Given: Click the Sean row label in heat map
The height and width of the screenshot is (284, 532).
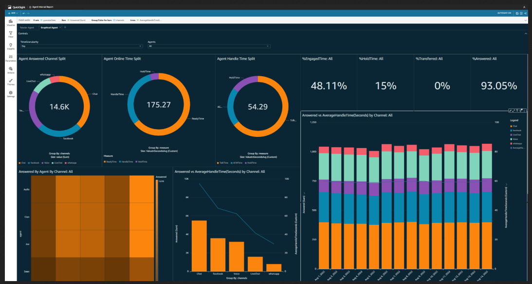Looking at the screenshot, I should (x=27, y=271).
